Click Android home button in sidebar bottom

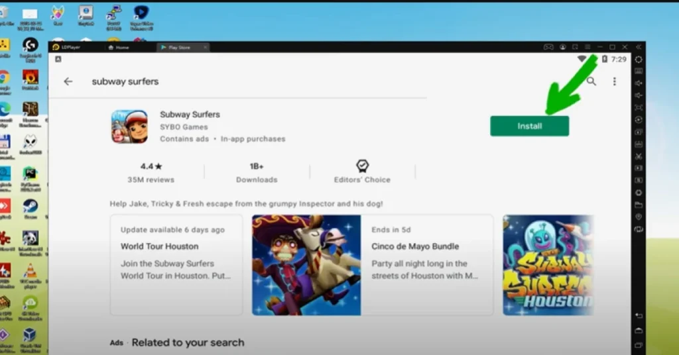tap(639, 330)
